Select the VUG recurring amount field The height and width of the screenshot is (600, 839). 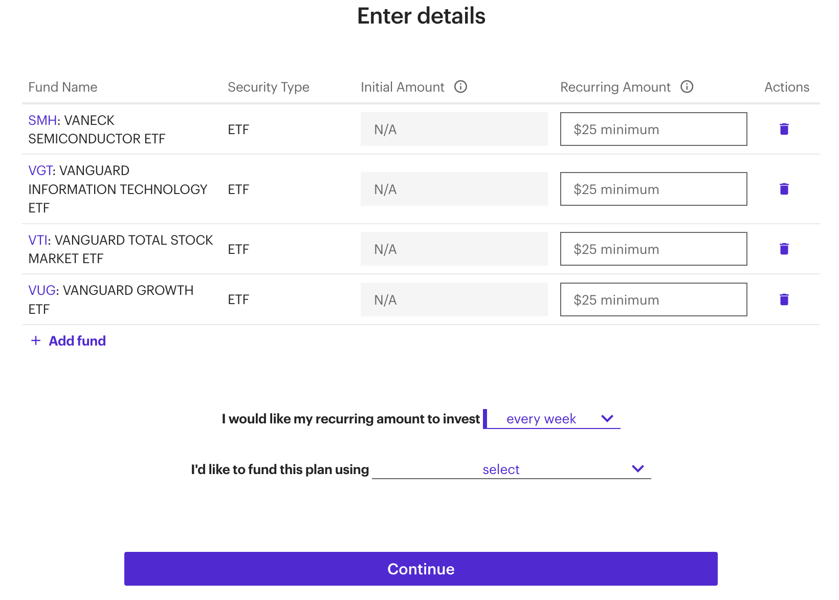(x=653, y=299)
